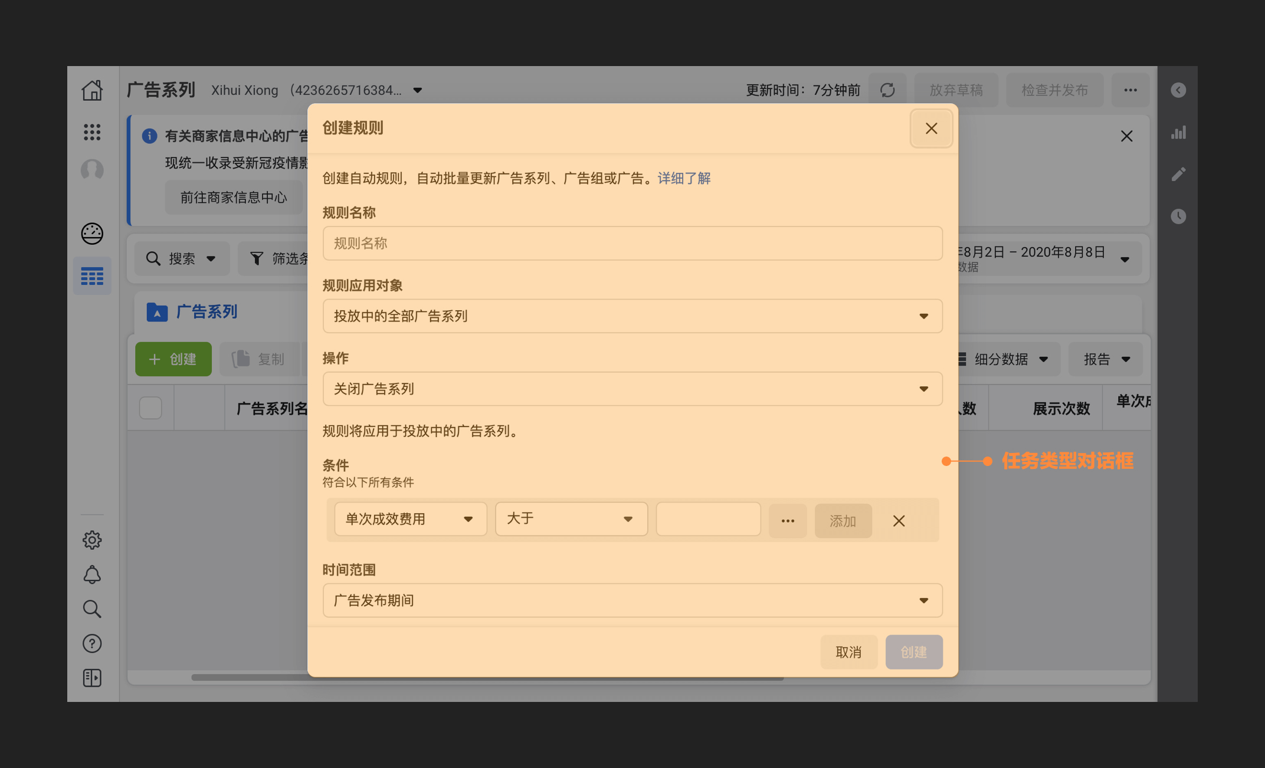Image resolution: width=1265 pixels, height=768 pixels.
Task: Remove the condition row with X
Action: pos(899,521)
